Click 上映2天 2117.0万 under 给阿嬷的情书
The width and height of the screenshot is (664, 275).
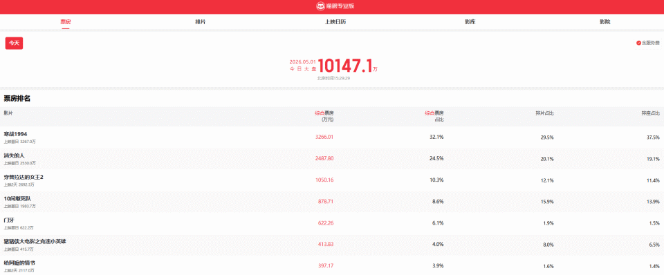pyautogui.click(x=19, y=270)
